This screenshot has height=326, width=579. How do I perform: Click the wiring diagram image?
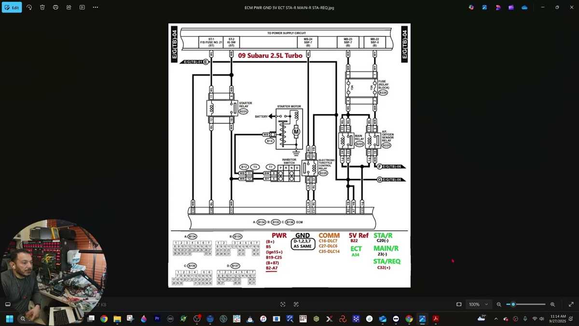click(289, 155)
